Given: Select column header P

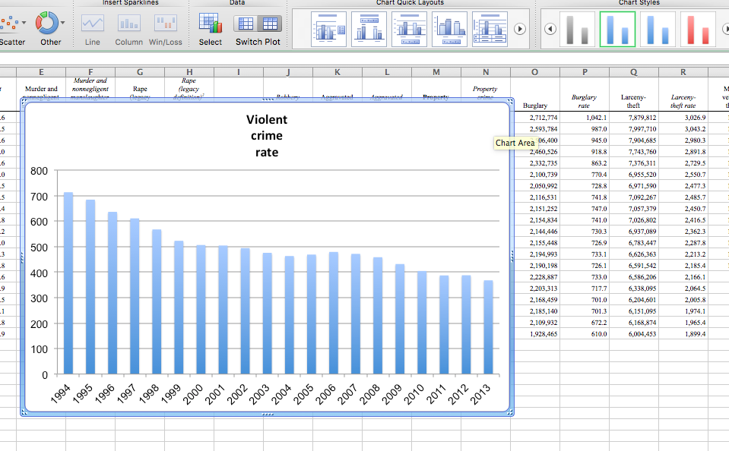Looking at the screenshot, I should [585, 72].
